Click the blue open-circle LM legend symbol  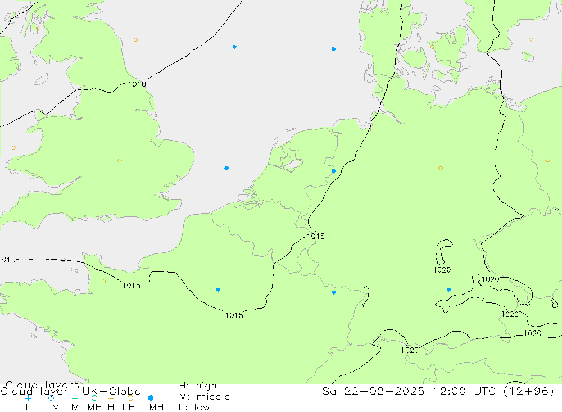click(51, 398)
